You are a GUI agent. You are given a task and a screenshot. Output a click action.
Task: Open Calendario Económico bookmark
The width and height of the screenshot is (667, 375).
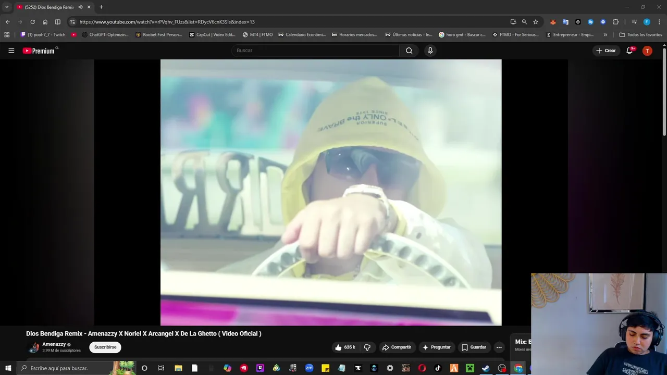coord(302,35)
